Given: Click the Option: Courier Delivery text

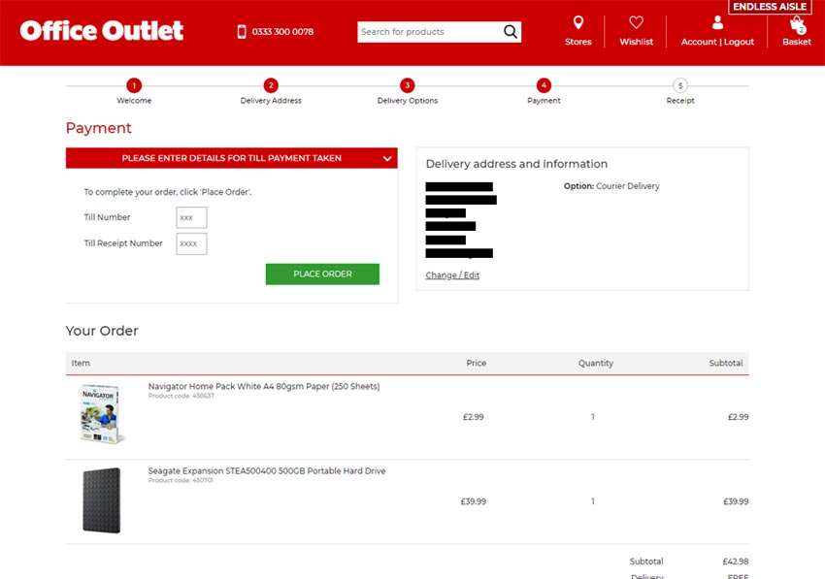Looking at the screenshot, I should coord(611,186).
